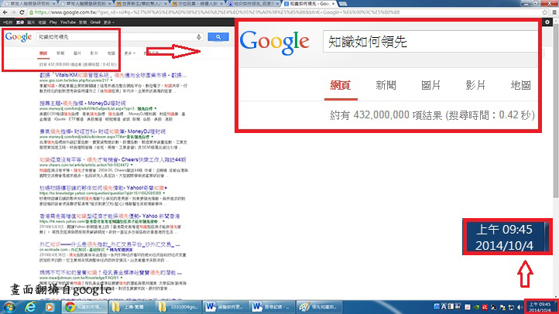Viewport: 559px width, 314px height.
Task: Open Google settings gear icon
Action: click(x=547, y=22)
